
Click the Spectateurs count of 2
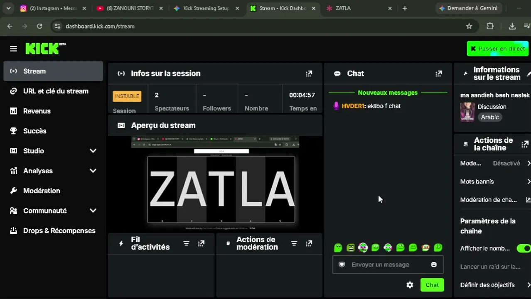pos(157,95)
